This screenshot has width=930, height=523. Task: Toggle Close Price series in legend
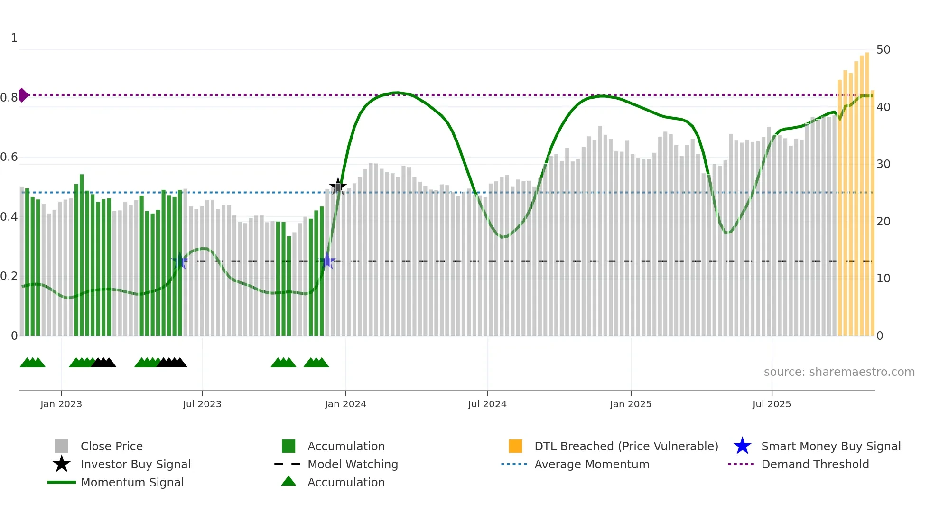click(x=112, y=446)
